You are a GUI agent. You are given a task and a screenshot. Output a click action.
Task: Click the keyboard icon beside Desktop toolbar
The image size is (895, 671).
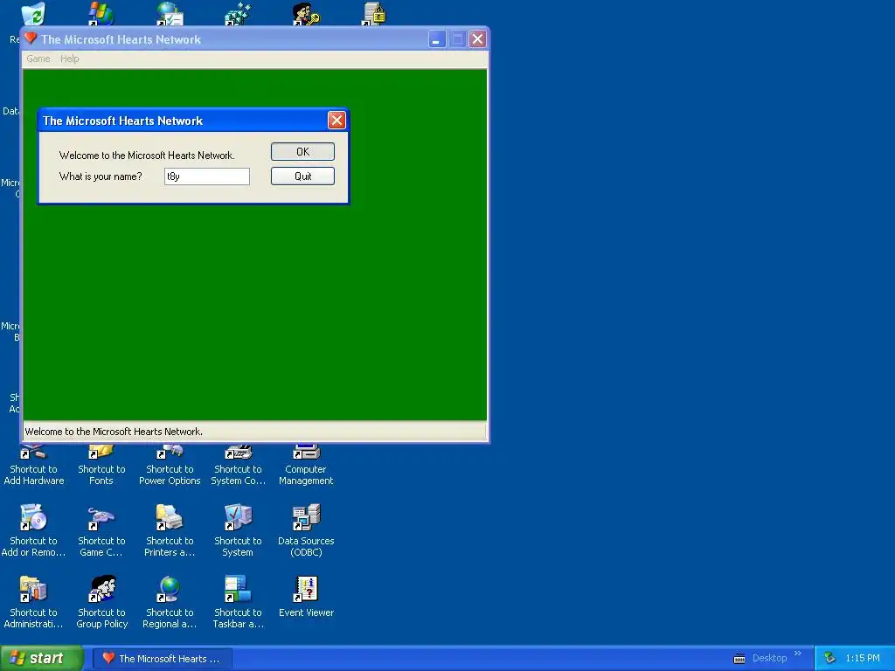click(739, 659)
